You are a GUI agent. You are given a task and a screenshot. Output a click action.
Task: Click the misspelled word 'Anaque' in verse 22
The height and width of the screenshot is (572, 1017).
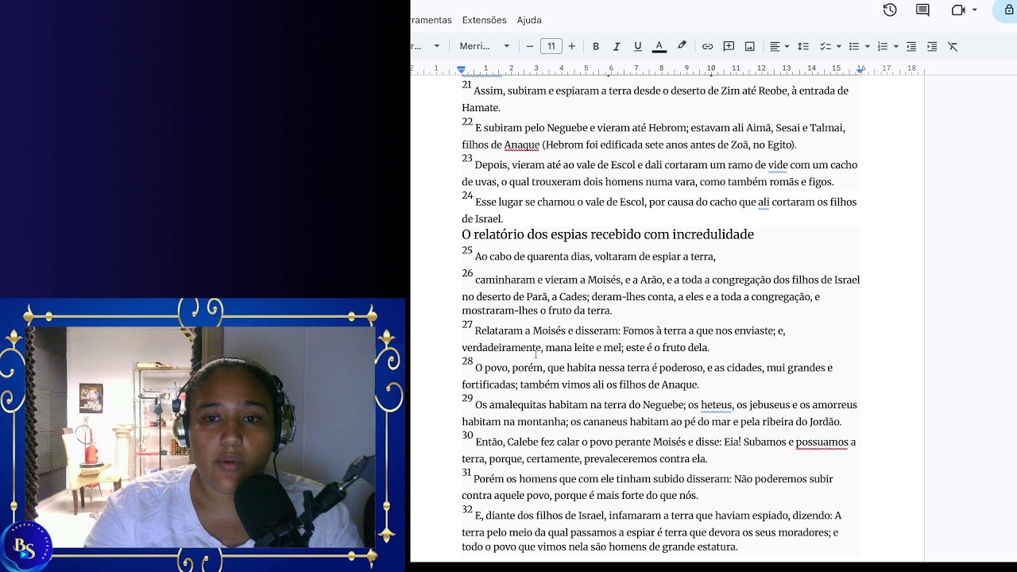point(521,145)
